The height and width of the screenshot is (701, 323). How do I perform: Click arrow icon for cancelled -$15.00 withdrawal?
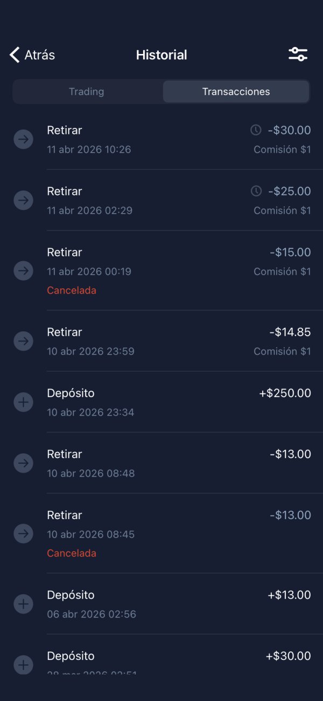23,270
